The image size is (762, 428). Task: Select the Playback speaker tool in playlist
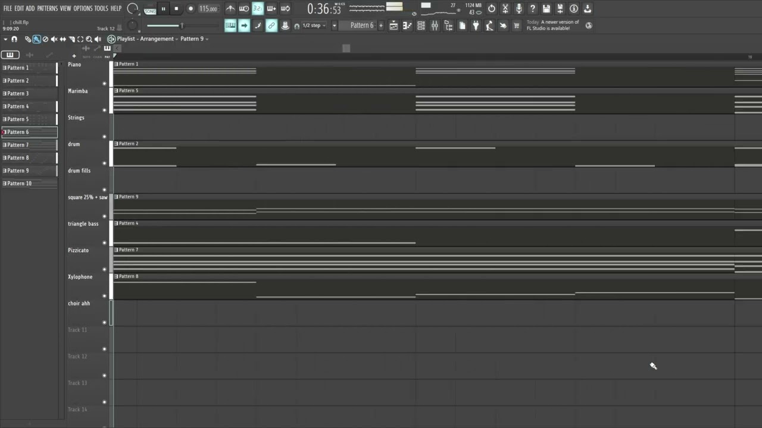point(98,39)
